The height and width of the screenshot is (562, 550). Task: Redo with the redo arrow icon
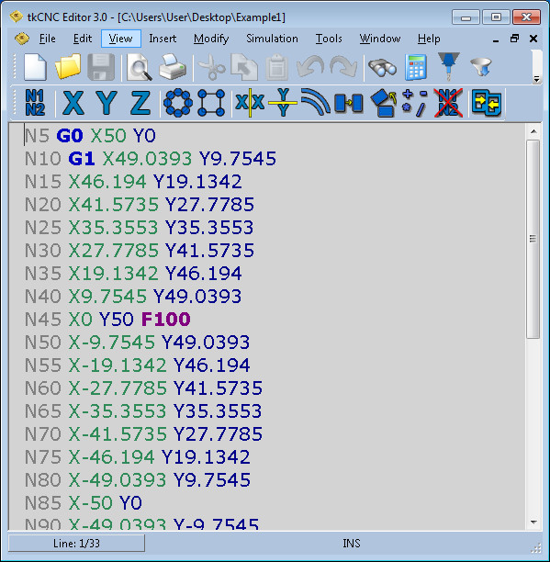tap(343, 66)
